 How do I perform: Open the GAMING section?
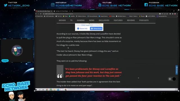point(81,20)
